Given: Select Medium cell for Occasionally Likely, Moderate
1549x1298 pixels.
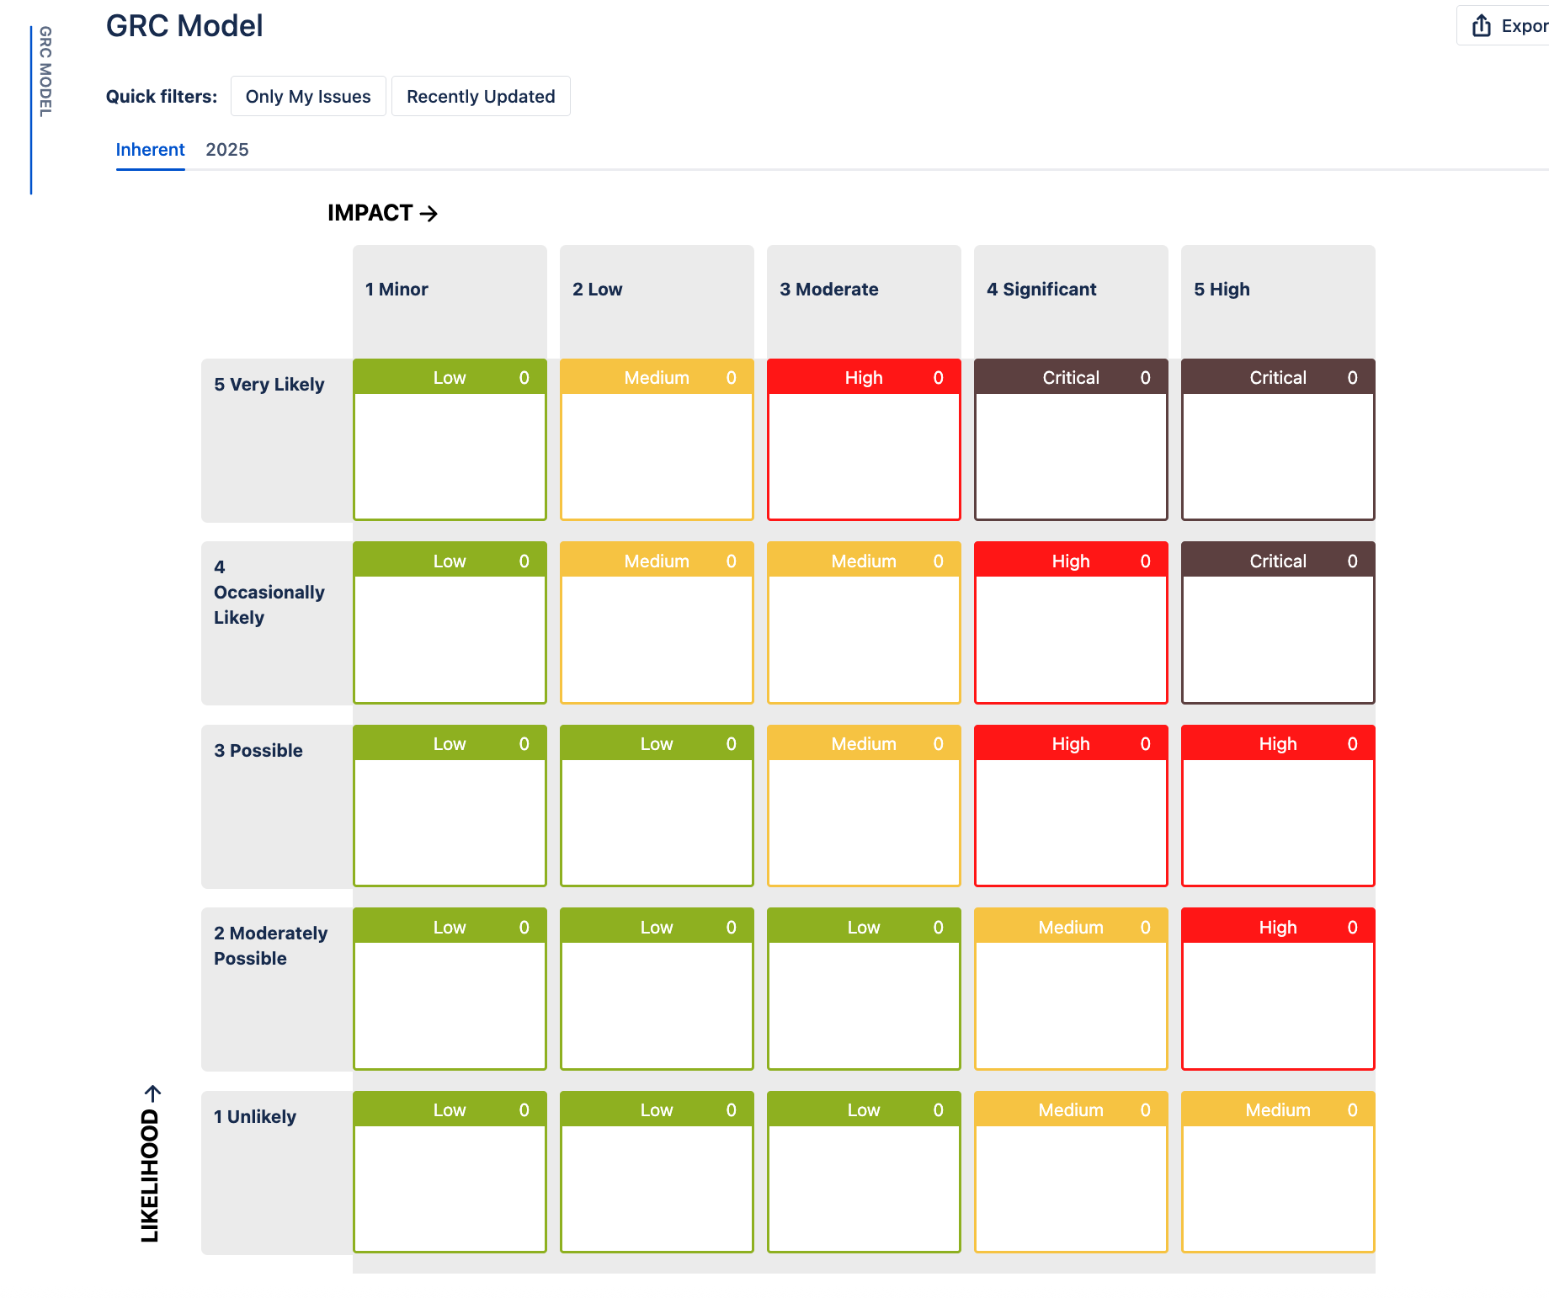Looking at the screenshot, I should pos(864,623).
